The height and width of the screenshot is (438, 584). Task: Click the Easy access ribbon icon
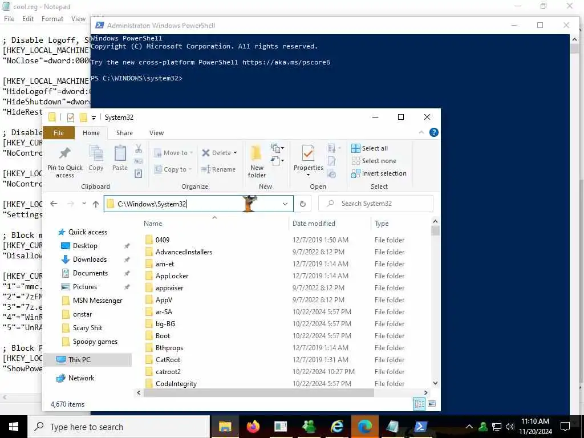click(x=277, y=161)
